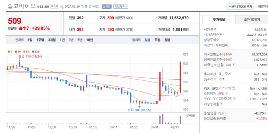Click the 솔고바이오 stock name heading
Image resolution: width=268 pixels, height=133 pixels.
(21, 6)
